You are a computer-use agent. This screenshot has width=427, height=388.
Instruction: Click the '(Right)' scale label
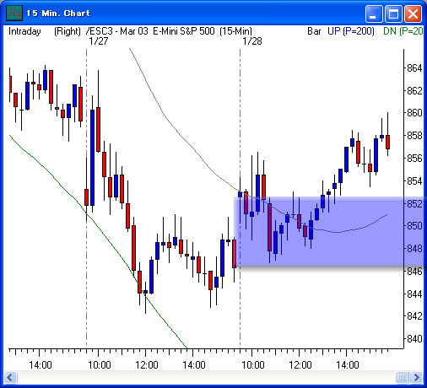coord(68,31)
